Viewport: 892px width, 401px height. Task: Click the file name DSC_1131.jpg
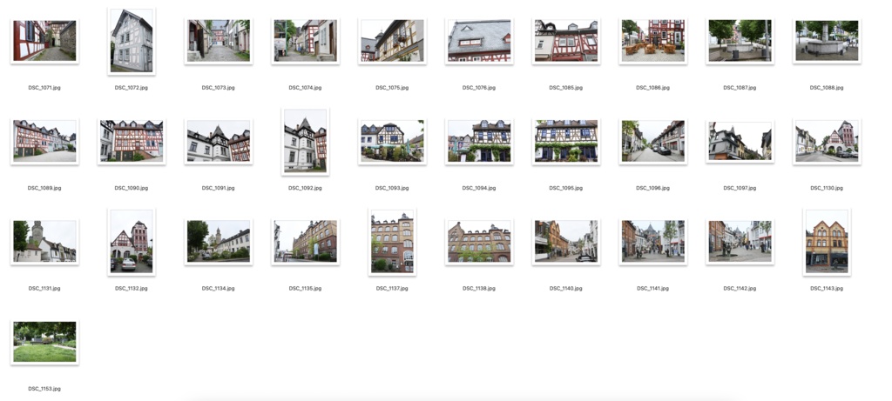point(44,289)
